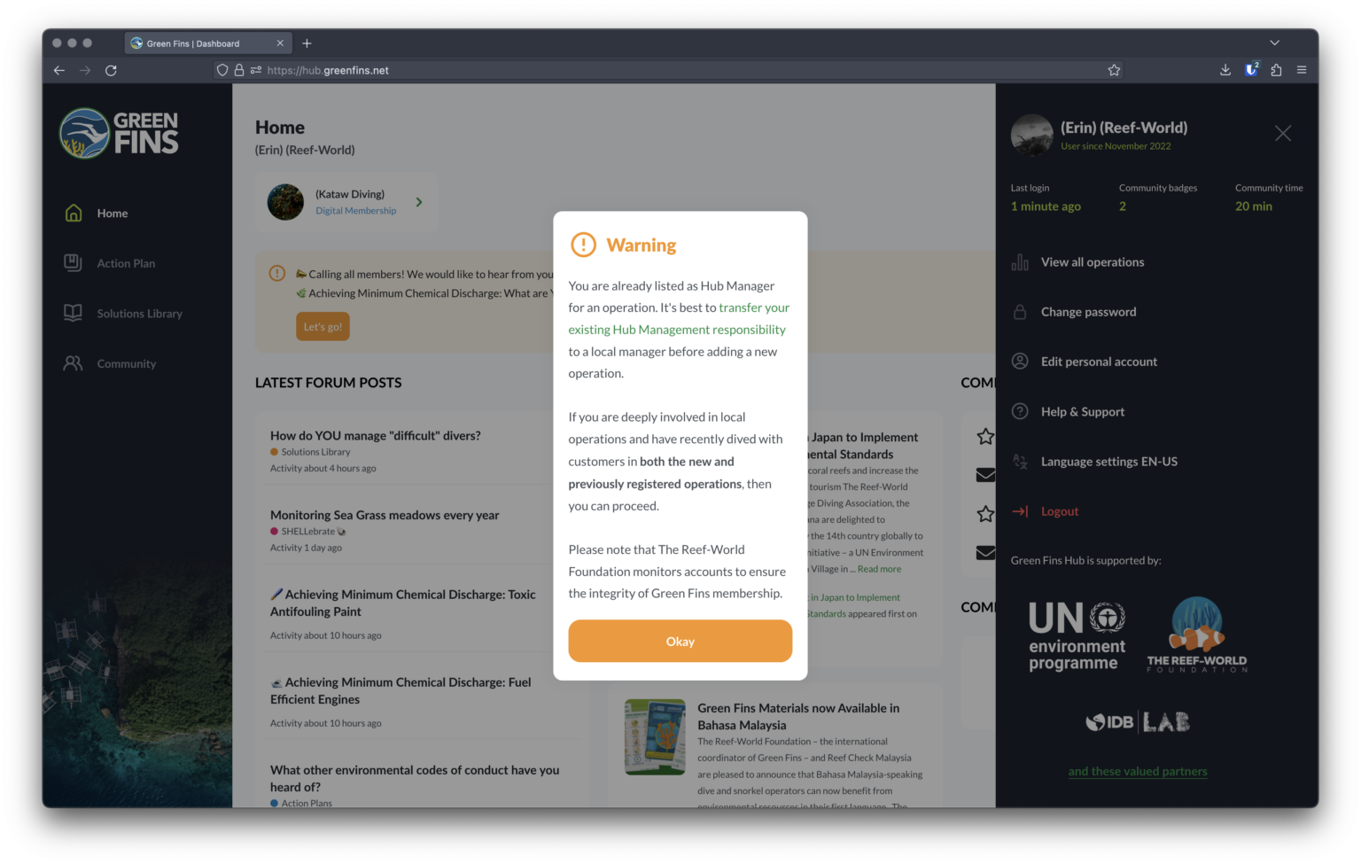Open browser tab list dropdown arrow
The height and width of the screenshot is (864, 1361).
1274,43
